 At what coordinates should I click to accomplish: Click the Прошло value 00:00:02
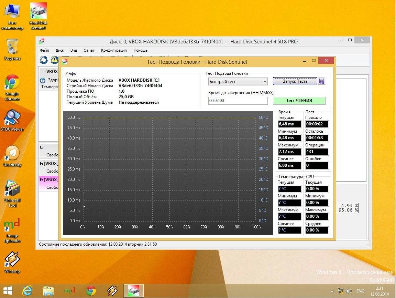tap(317, 124)
